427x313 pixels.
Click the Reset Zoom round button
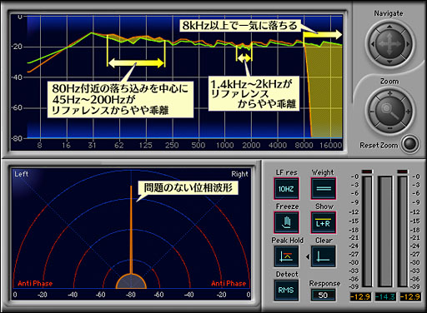[x=410, y=144]
